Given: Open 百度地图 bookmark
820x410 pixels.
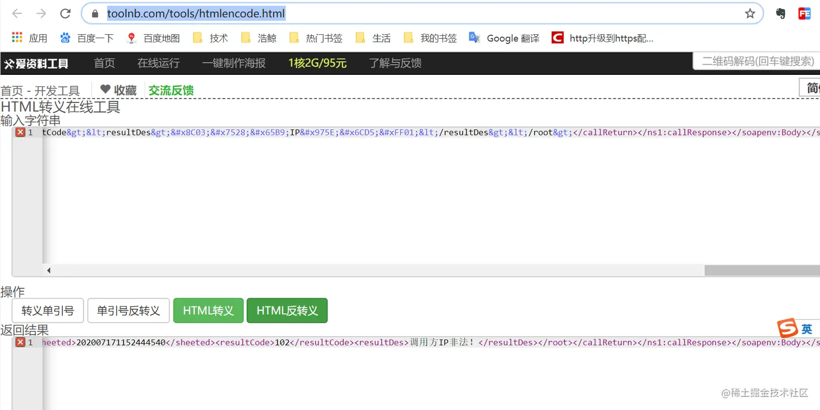Looking at the screenshot, I should click(153, 38).
